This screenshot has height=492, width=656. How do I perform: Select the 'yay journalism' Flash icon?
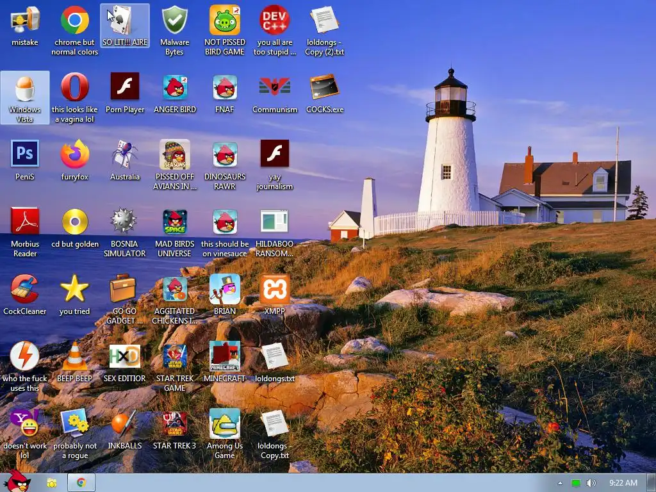(275, 165)
